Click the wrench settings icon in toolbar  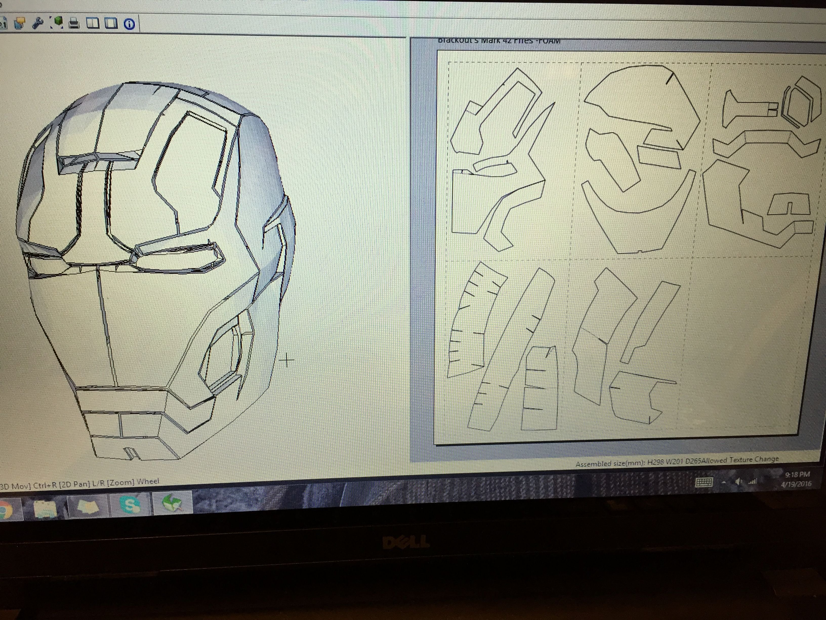(x=38, y=23)
